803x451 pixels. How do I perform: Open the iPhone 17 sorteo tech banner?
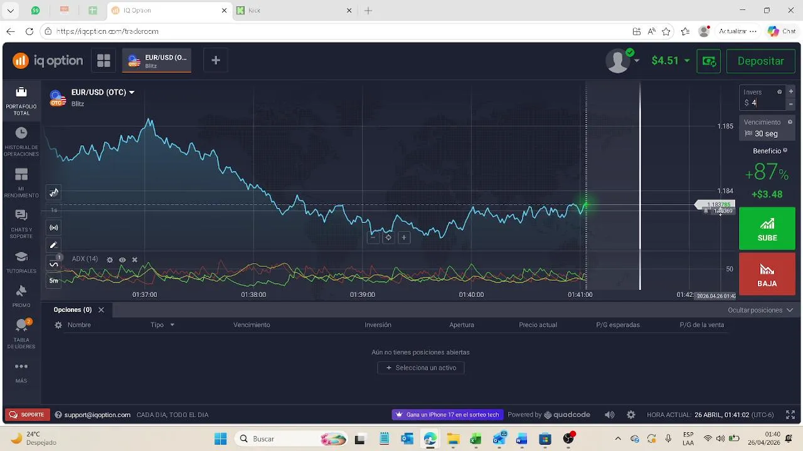pos(448,415)
